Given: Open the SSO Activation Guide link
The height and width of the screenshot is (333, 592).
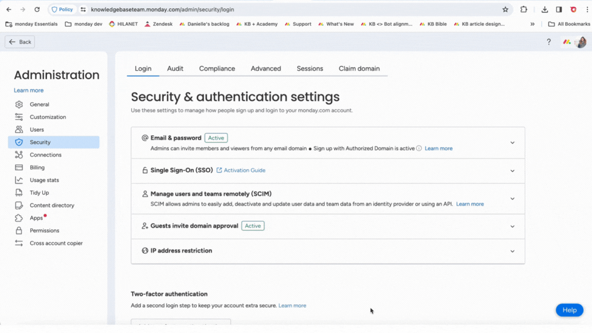Looking at the screenshot, I should pyautogui.click(x=241, y=170).
